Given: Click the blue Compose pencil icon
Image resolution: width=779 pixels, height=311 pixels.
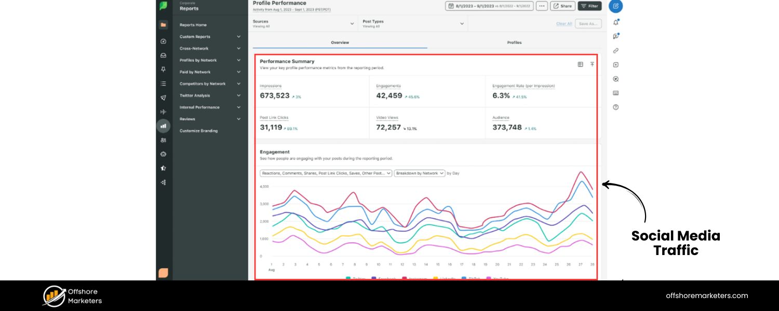Looking at the screenshot, I should coord(615,6).
